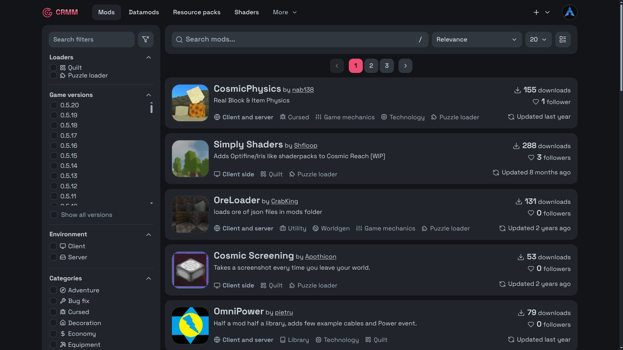This screenshot has width=623, height=350.
Task: Clear filters using the funnel icon button
Action: tap(146, 40)
